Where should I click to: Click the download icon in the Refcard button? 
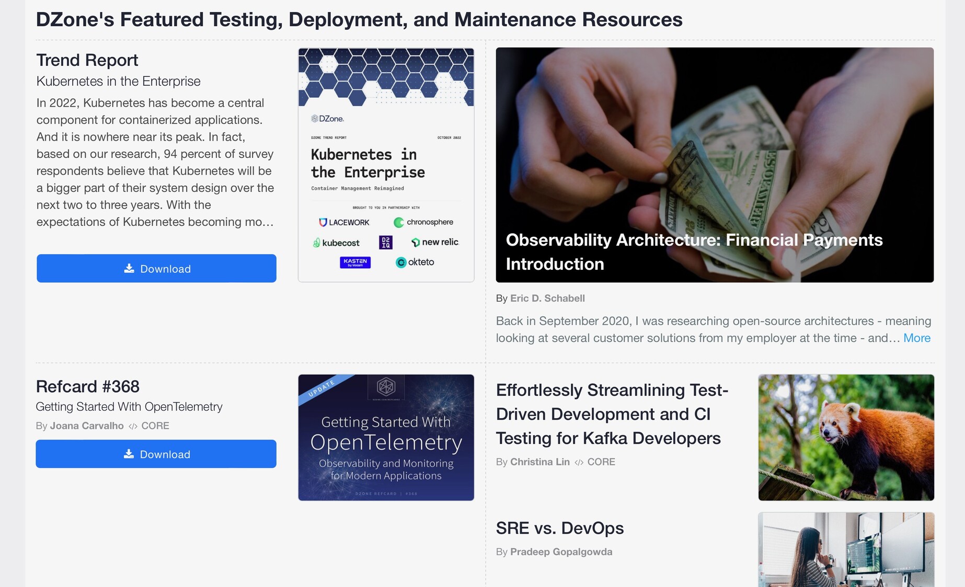pyautogui.click(x=129, y=454)
